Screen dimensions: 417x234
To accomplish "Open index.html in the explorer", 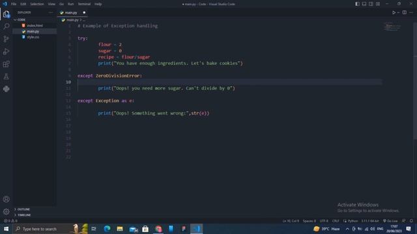I will pyautogui.click(x=35, y=25).
